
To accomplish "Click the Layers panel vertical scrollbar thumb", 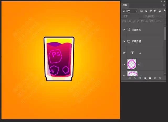I will 165,34.
